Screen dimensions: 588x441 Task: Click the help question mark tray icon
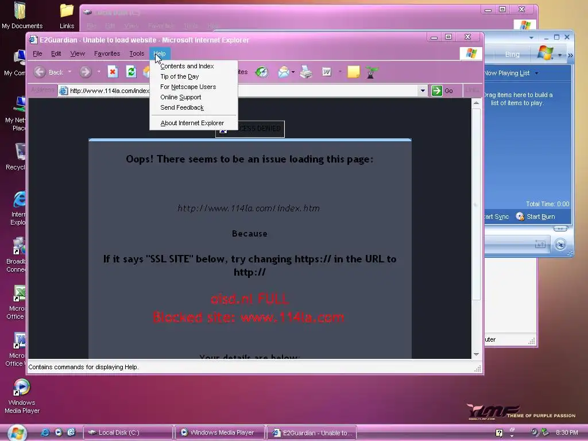click(499, 433)
